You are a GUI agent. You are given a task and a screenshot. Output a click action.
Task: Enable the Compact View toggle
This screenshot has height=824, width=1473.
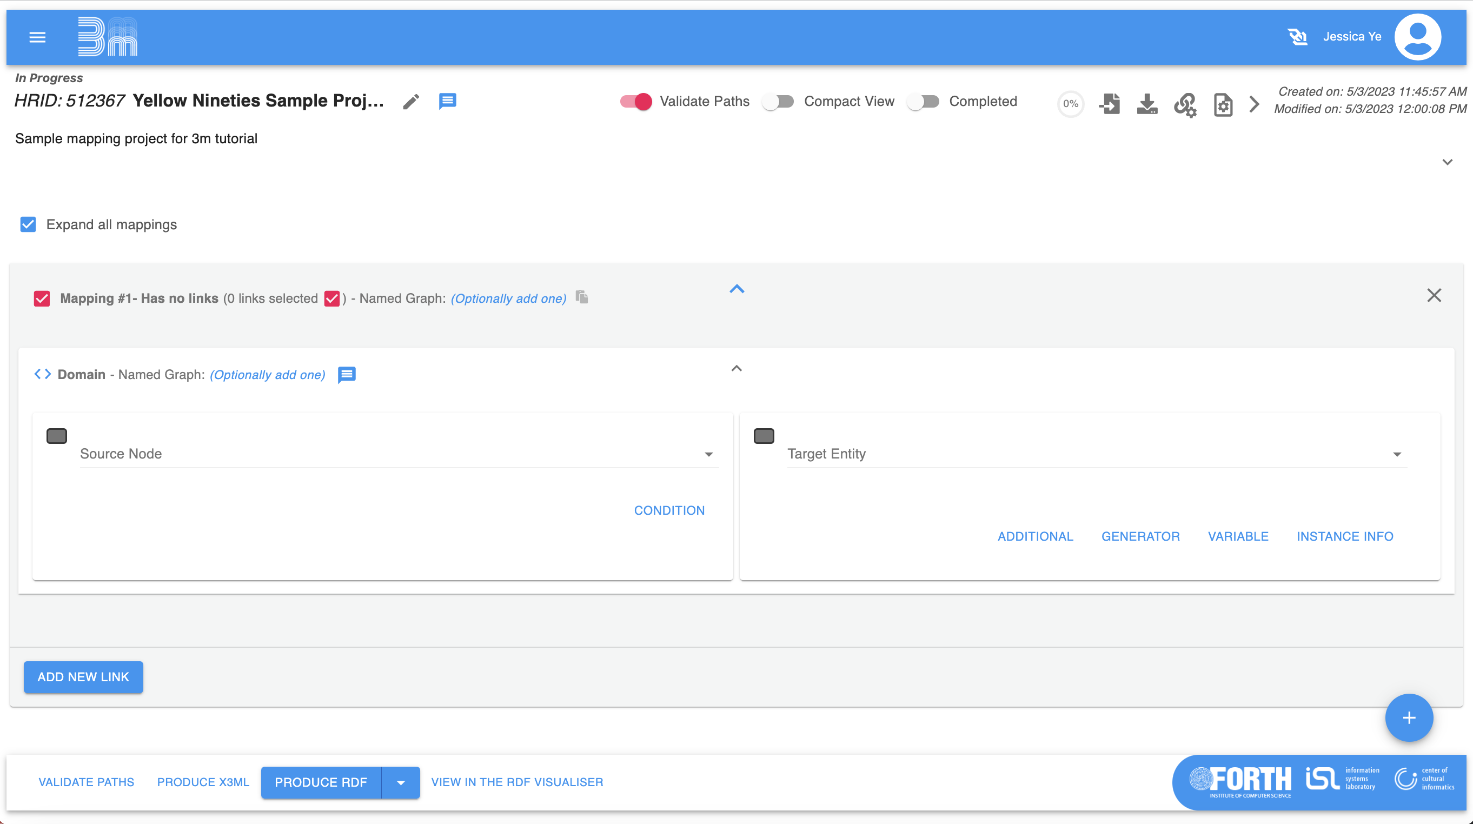point(778,101)
